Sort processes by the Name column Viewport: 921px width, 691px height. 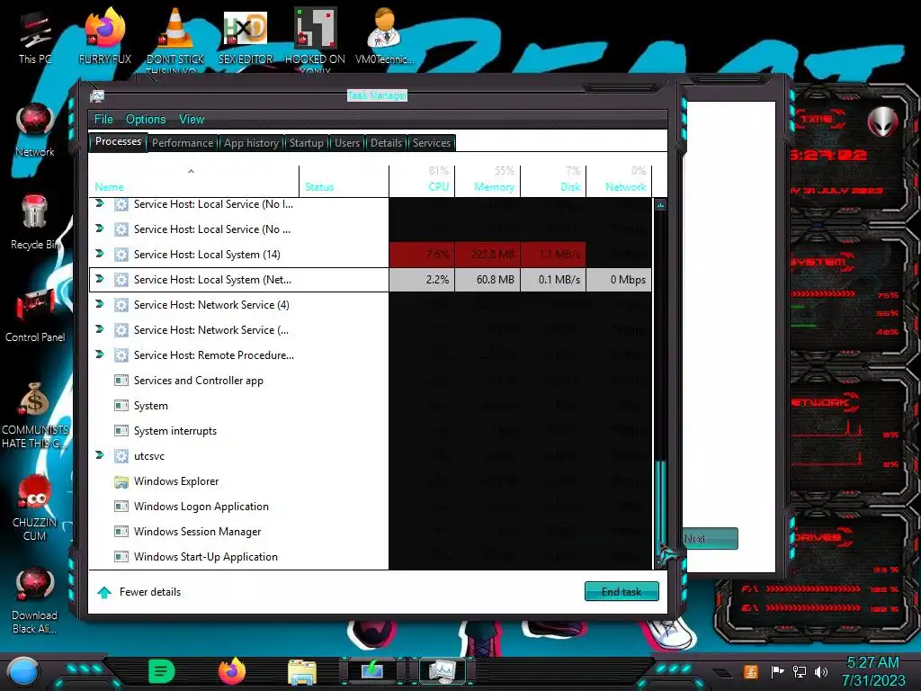point(194,180)
